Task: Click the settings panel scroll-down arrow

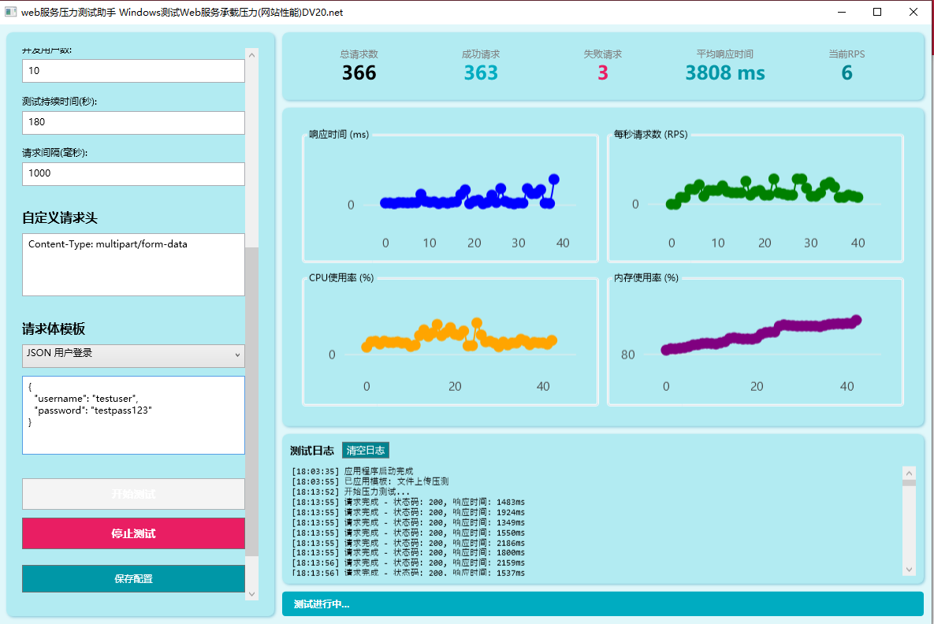Action: (252, 593)
